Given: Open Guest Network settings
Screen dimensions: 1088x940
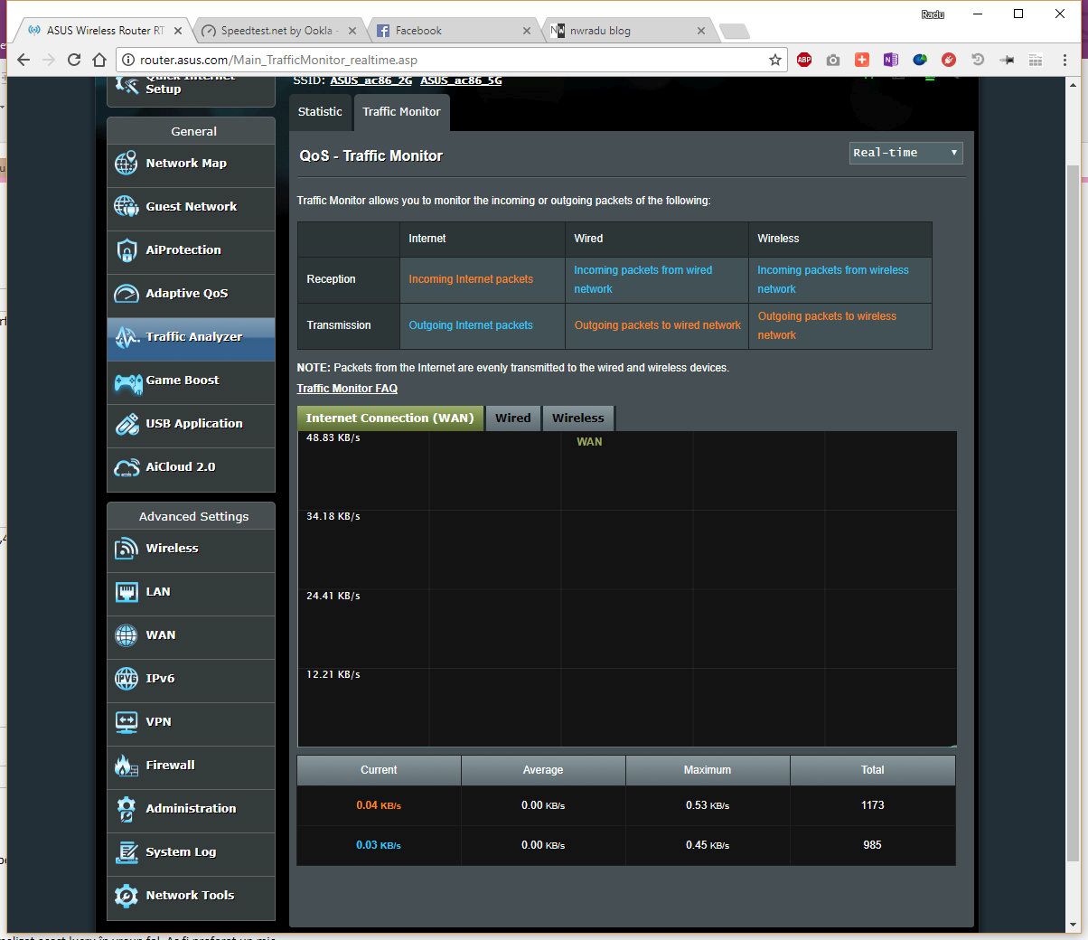Looking at the screenshot, I should coord(191,207).
